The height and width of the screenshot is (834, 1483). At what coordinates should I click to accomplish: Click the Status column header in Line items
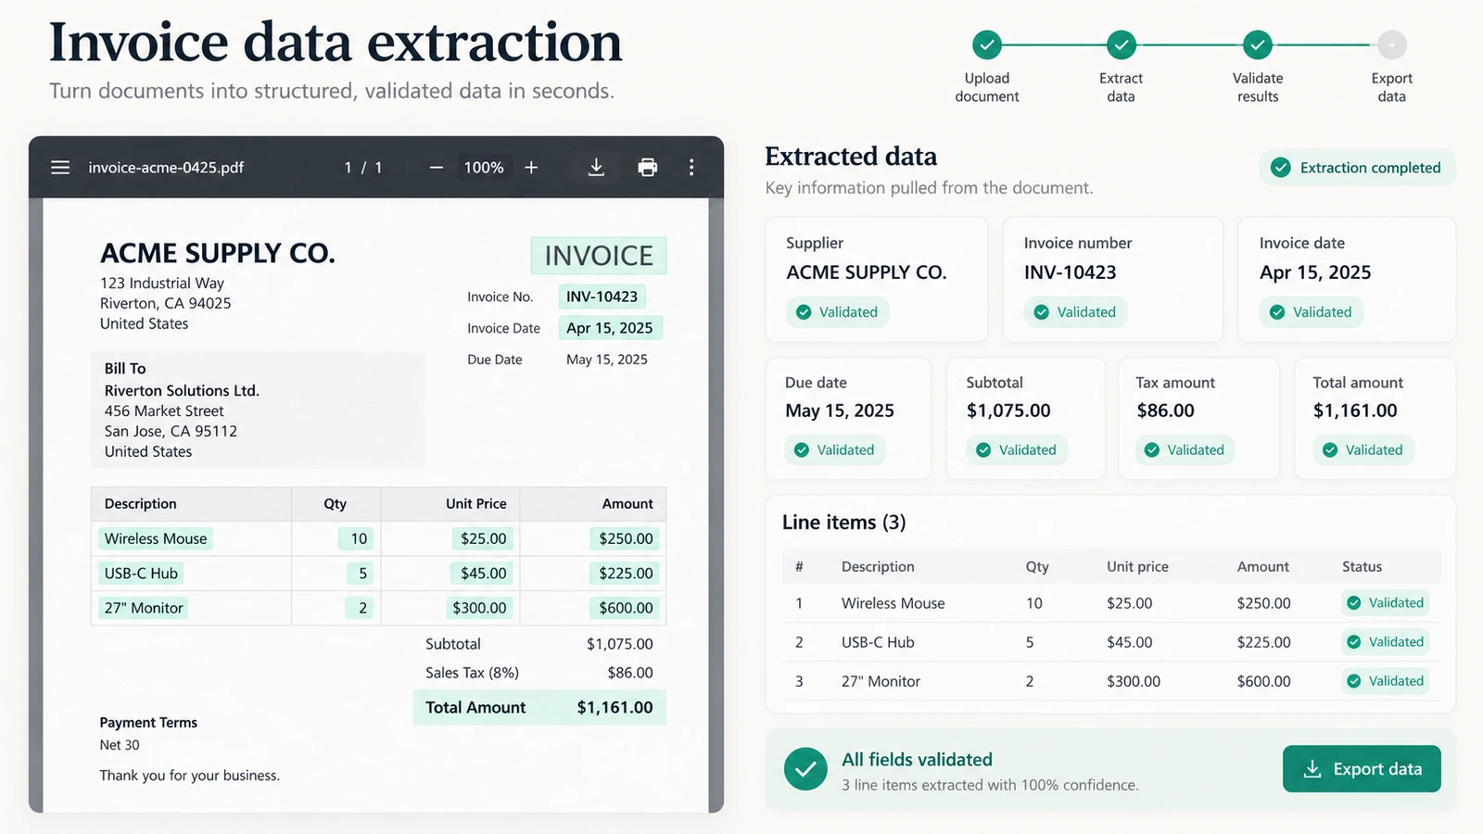tap(1362, 566)
